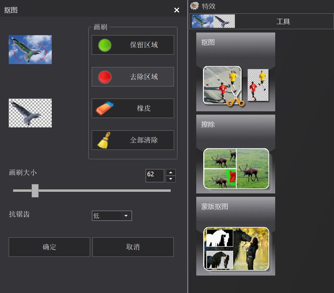Open the 擦除 tool card
The height and width of the screenshot is (293, 334).
click(x=236, y=154)
